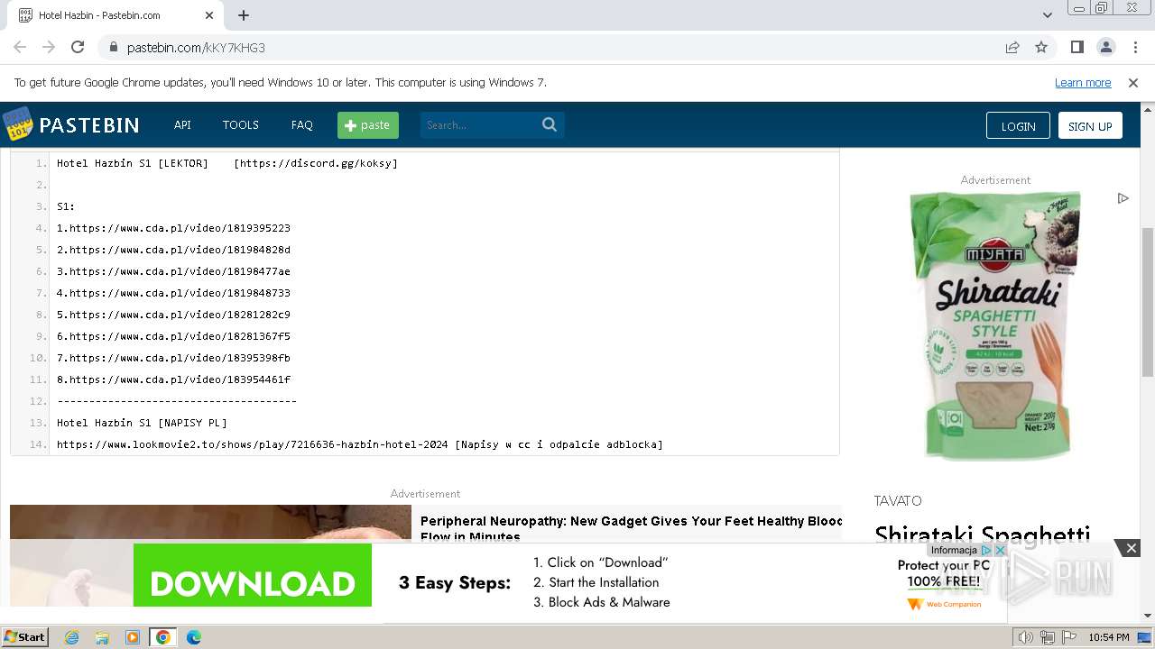Screen dimensions: 1155x649
Task: Launch Internet Explorer from taskbar
Action: [x=71, y=637]
